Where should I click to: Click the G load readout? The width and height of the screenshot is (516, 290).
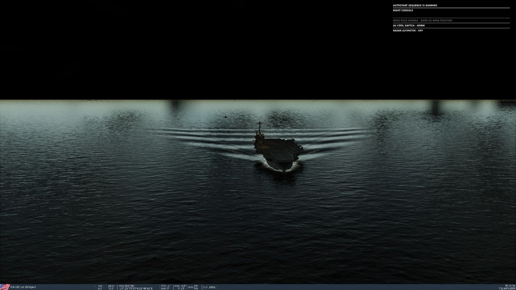click(x=181, y=288)
